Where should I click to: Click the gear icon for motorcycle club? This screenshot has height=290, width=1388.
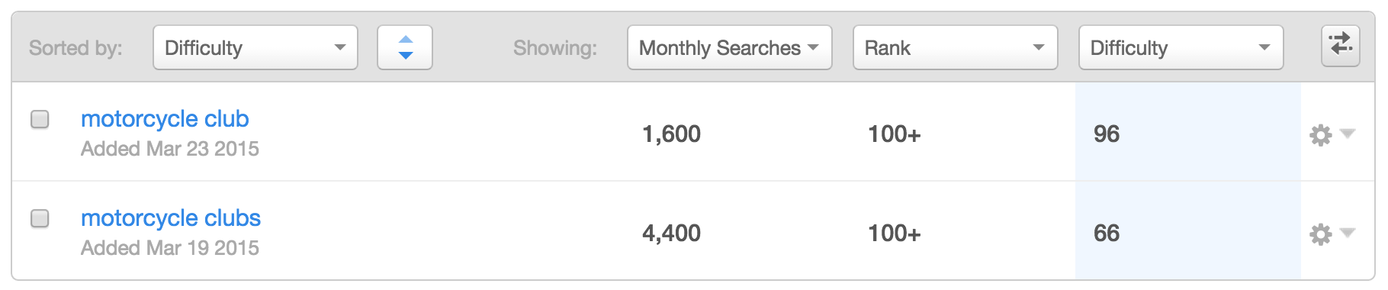point(1320,135)
